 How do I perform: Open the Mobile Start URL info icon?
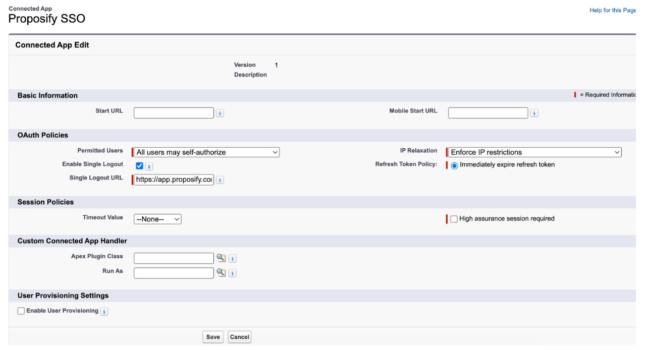click(534, 113)
